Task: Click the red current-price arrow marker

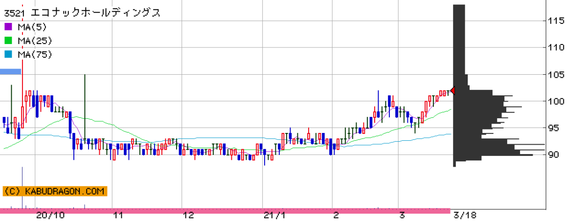Action: tap(452, 90)
